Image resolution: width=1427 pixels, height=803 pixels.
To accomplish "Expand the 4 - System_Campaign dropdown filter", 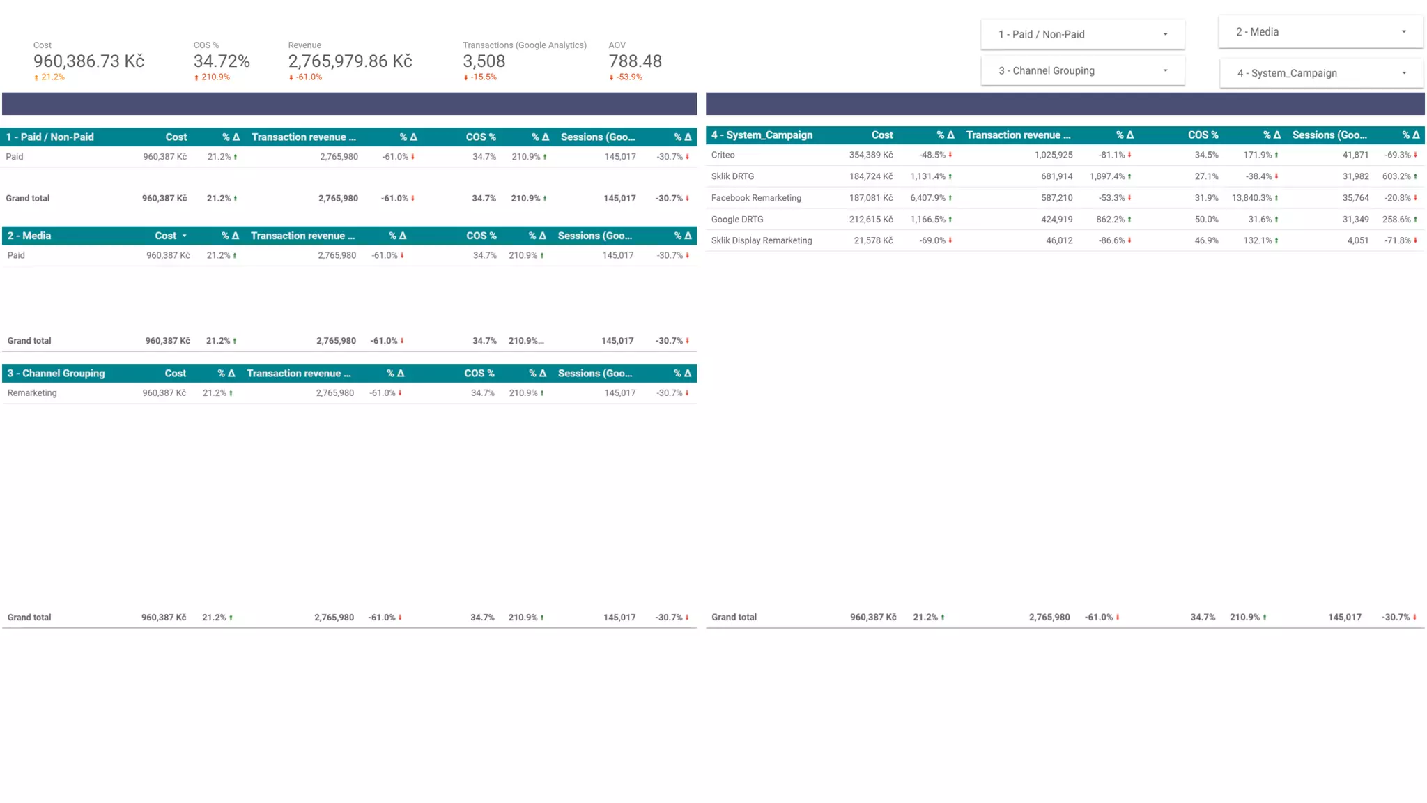I will point(1320,73).
